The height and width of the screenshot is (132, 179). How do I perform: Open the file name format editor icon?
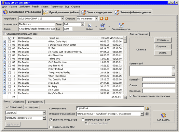coord(147,114)
